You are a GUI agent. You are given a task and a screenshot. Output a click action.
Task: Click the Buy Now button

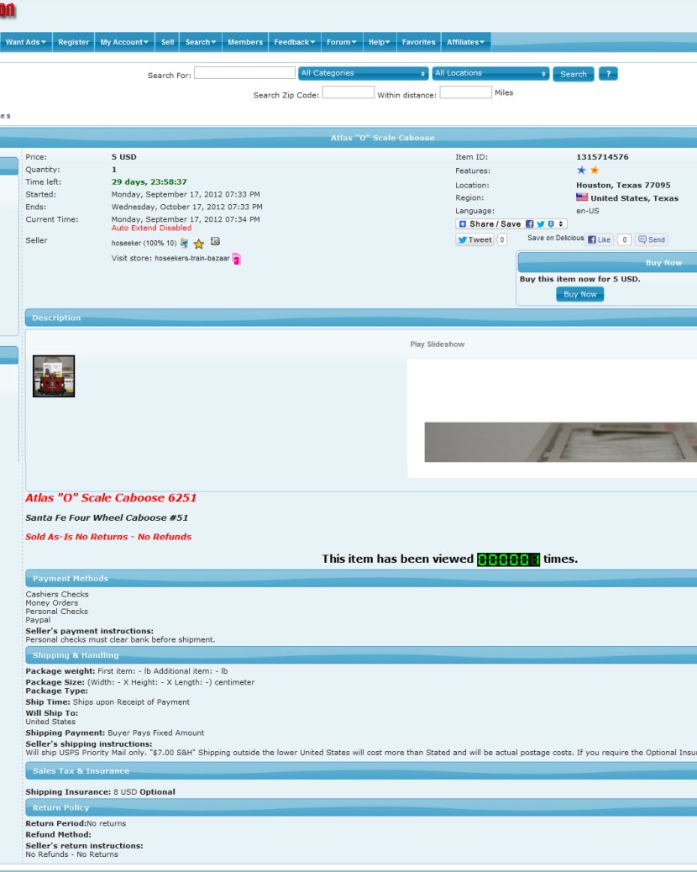pos(579,294)
